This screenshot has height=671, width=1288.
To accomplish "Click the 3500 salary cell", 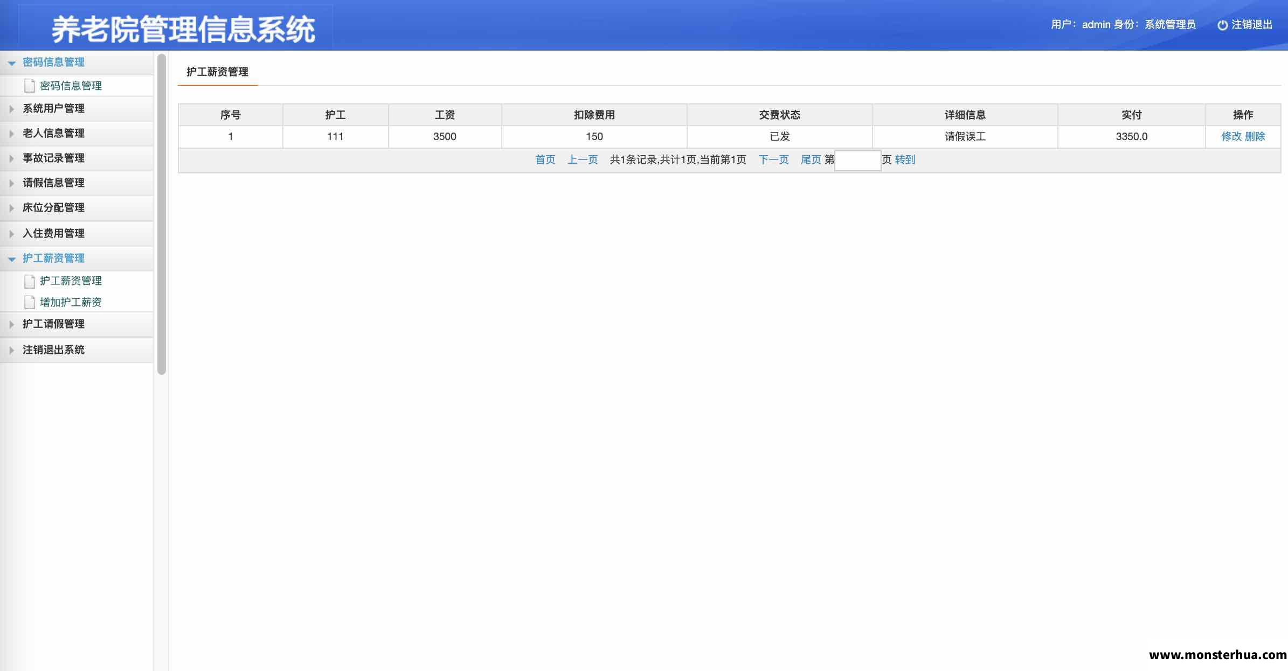I will point(445,137).
